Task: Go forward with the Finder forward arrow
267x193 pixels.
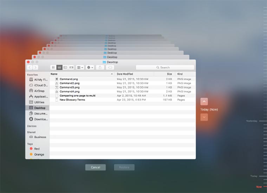Action: 35,67
